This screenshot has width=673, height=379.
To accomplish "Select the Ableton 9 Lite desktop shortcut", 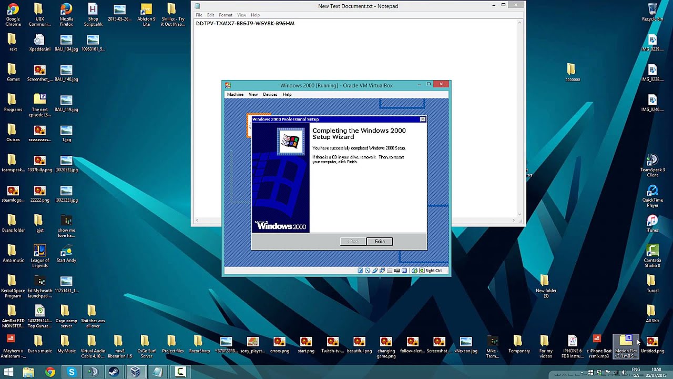I will tap(146, 15).
